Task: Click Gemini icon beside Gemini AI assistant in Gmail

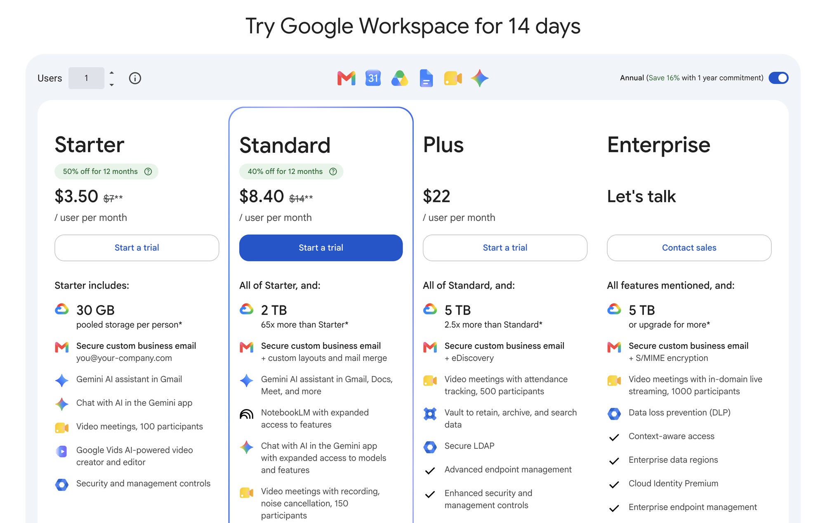Action: click(62, 380)
